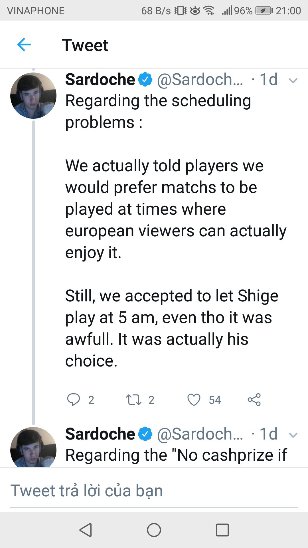Screen dimensions: 308x548
Task: Tap the first tweet's verified badge
Action: tap(145, 79)
